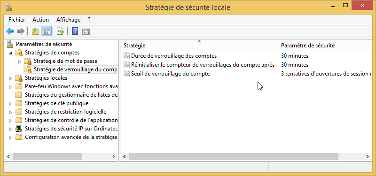
Task: Expand the Stratégies locales node
Action: point(10,78)
